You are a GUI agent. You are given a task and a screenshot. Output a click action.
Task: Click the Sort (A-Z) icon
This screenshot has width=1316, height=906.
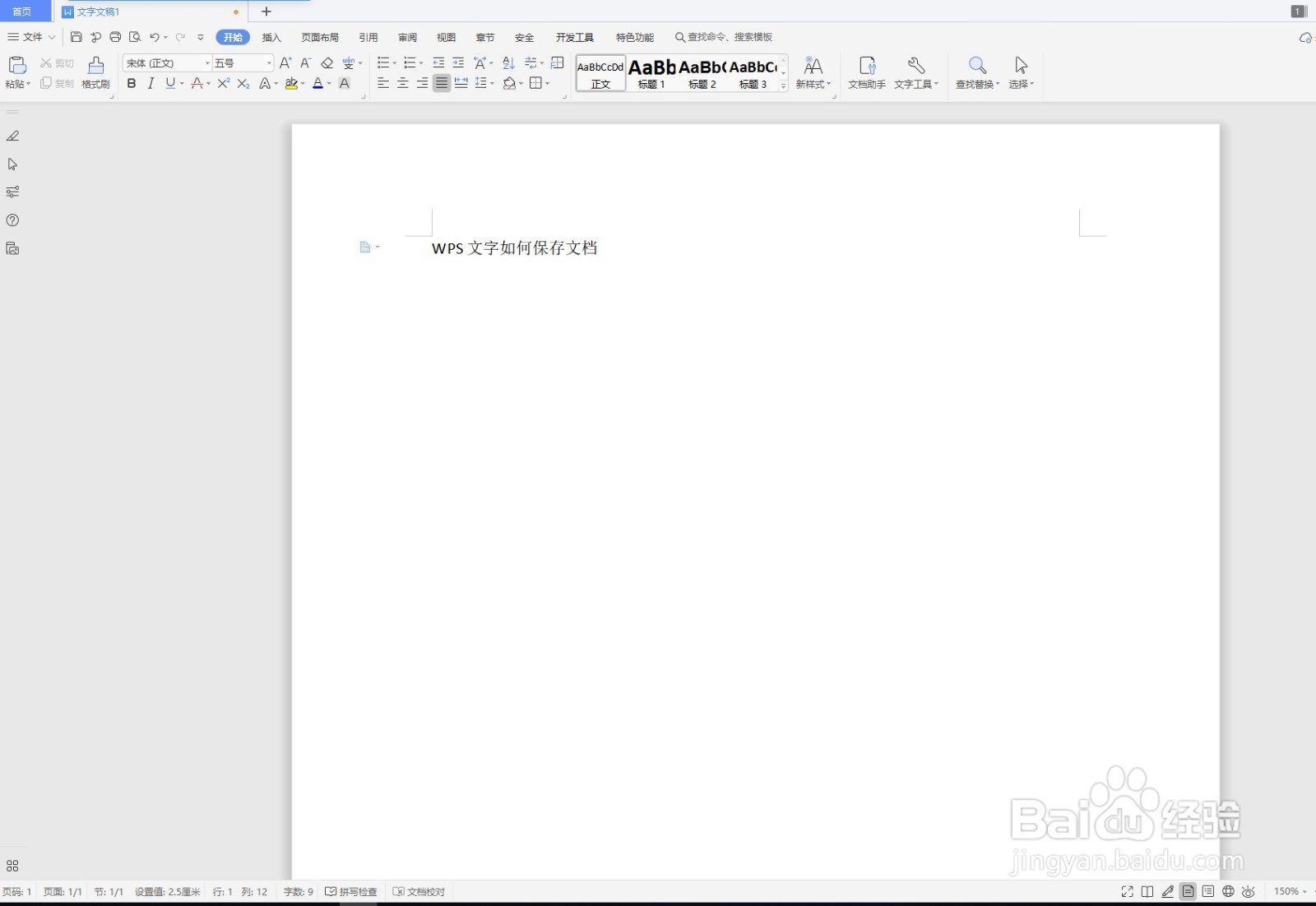508,63
